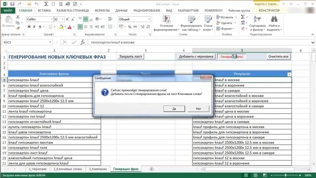
Task: Click the Очистить все button
Action: (x=278, y=57)
